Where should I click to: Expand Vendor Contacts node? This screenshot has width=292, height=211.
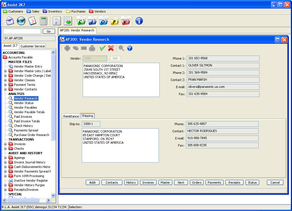pyautogui.click(x=5, y=89)
